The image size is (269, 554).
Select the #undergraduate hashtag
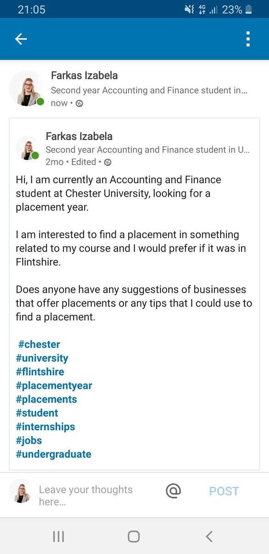pos(53,454)
